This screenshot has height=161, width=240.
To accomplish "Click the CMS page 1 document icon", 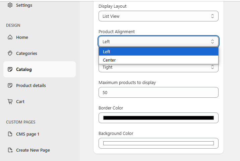I will coord(10,134).
